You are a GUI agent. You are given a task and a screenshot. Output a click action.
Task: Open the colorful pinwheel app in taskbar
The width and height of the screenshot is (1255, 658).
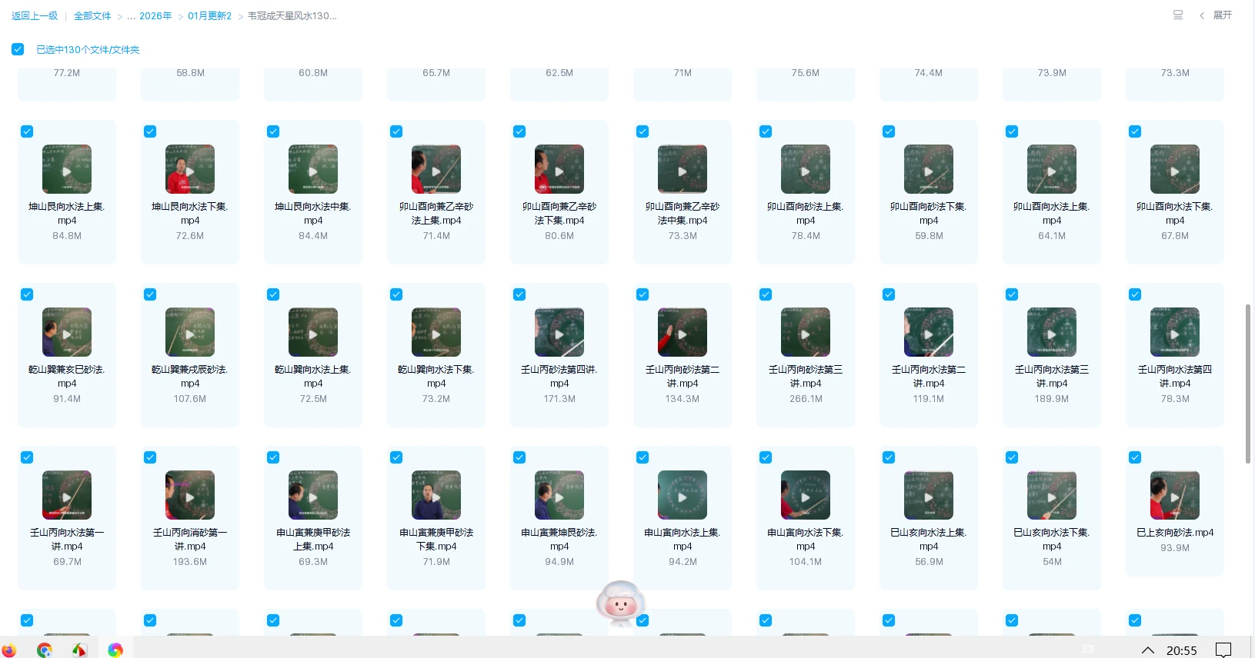pos(115,650)
